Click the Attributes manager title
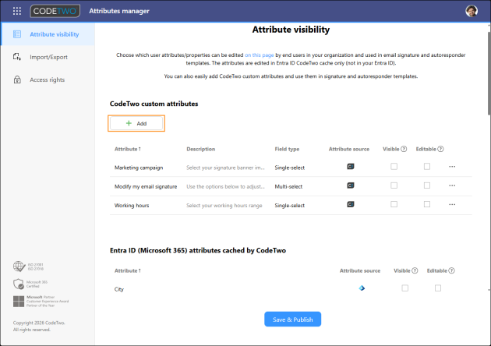 tap(119, 11)
